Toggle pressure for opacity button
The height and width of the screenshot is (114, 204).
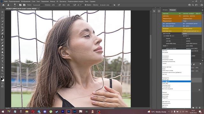60,5
